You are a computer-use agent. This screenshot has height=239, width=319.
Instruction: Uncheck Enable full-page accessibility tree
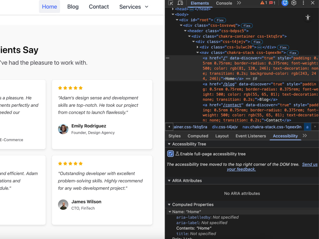170,154
